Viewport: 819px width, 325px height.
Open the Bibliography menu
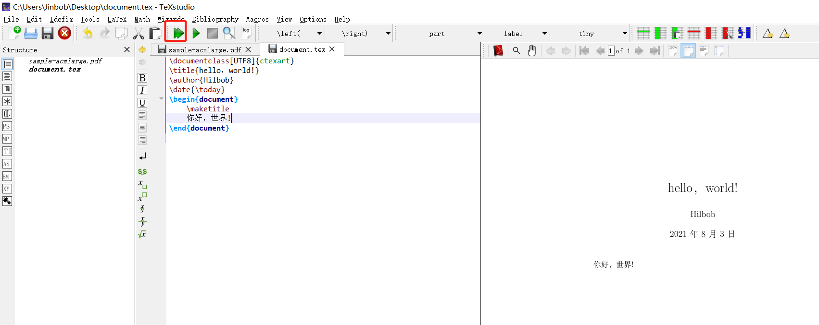215,19
